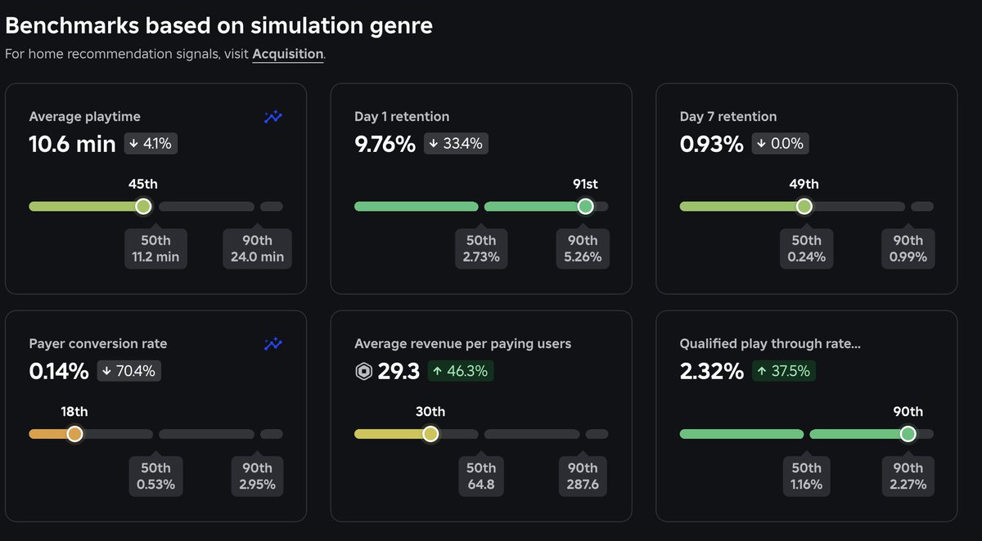This screenshot has width=982, height=541.
Task: Click the 30th percentile marker on Average revenue
Action: tap(430, 434)
